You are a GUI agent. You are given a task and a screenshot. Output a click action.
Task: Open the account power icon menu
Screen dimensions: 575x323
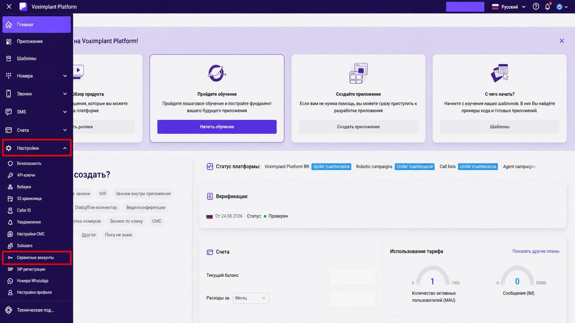pyautogui.click(x=562, y=7)
